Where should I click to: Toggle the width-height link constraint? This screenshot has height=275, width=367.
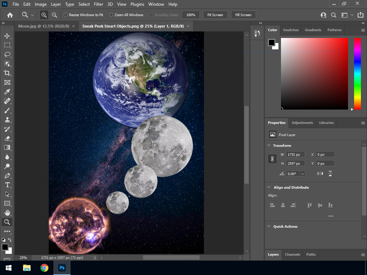[272, 159]
